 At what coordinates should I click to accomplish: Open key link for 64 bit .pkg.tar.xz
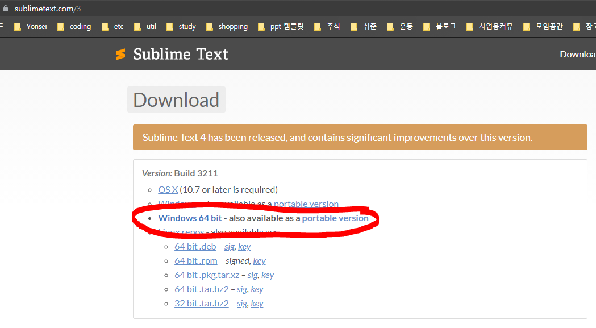268,275
